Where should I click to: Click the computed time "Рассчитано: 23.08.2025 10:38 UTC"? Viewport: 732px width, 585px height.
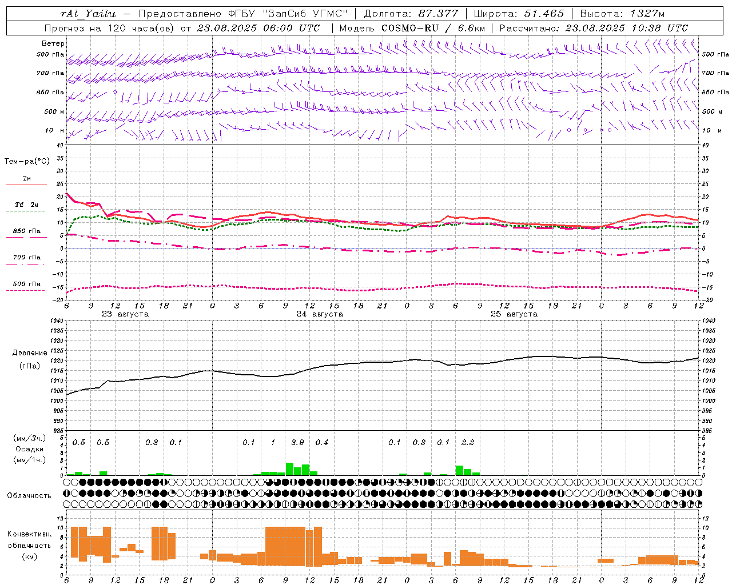point(594,28)
